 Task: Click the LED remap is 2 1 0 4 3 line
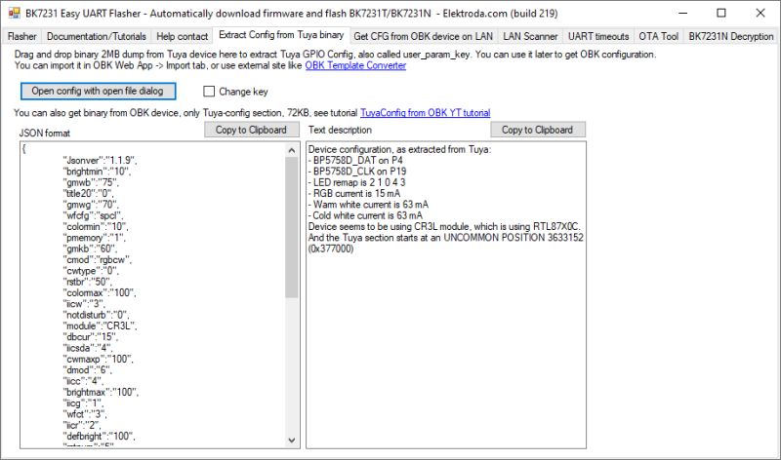pos(357,182)
